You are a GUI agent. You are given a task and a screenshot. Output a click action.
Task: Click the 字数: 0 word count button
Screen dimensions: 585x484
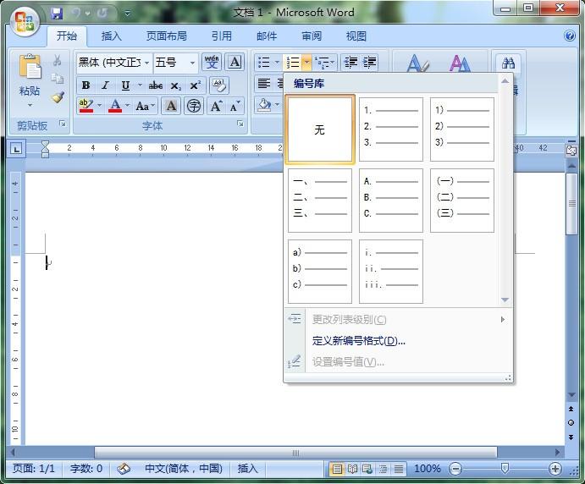point(86,468)
